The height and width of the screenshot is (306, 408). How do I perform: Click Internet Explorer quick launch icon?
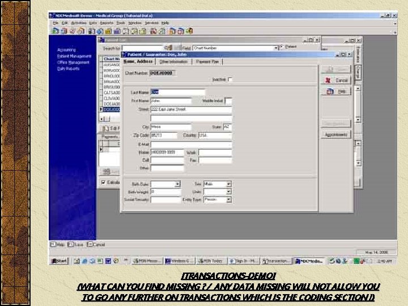click(84, 261)
